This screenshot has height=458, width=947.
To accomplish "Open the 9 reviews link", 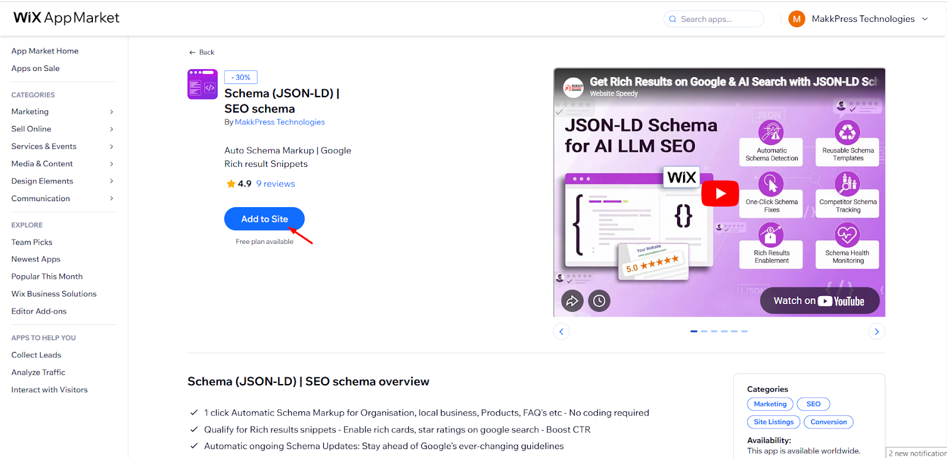I will click(x=275, y=184).
